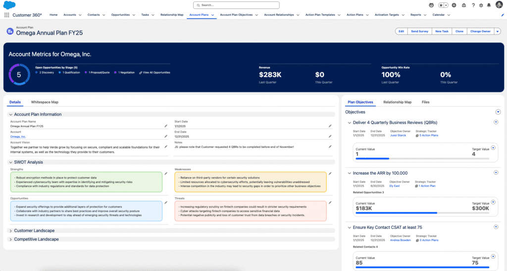Open actions menu for Key Contact CSAT objective
The image size is (507, 271).
496,227
